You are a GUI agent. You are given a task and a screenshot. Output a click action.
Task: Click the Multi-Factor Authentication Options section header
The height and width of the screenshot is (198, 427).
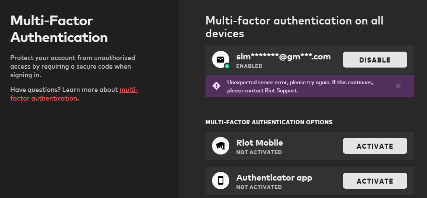click(x=269, y=122)
